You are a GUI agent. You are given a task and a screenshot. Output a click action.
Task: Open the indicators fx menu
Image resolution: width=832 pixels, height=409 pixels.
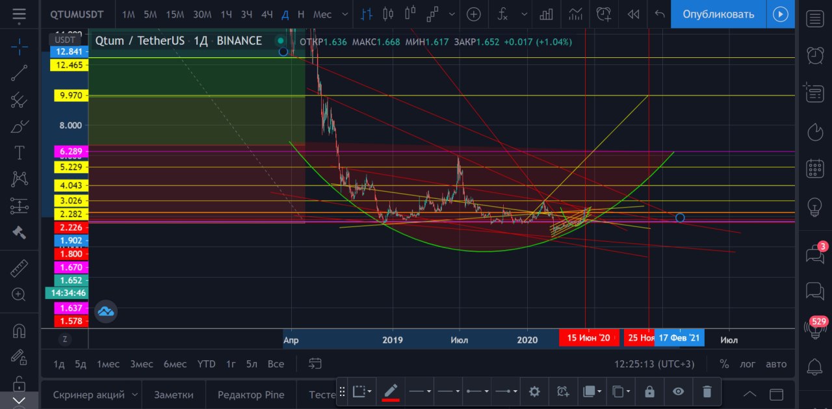[x=502, y=14]
